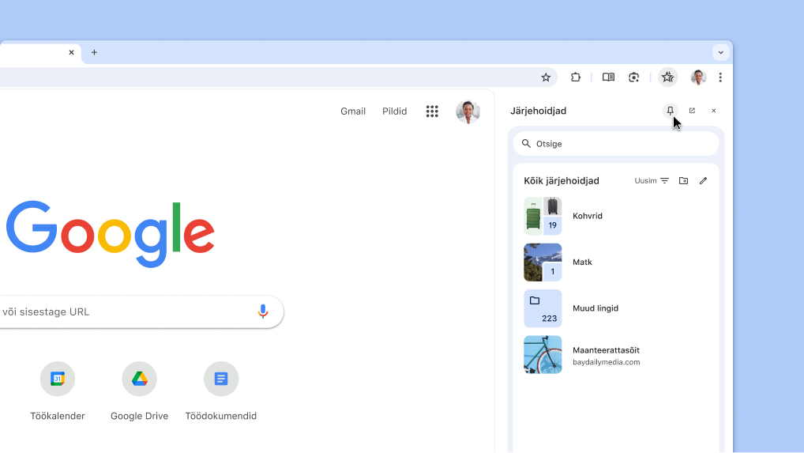Open Chrome three-dot menu
This screenshot has width=804, height=453.
point(720,77)
